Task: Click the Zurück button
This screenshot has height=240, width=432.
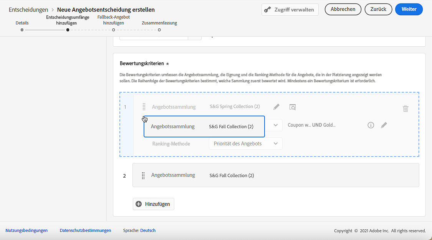Action: pyautogui.click(x=378, y=9)
